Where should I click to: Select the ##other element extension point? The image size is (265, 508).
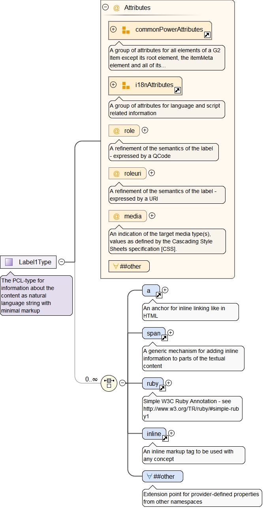pos(162,476)
